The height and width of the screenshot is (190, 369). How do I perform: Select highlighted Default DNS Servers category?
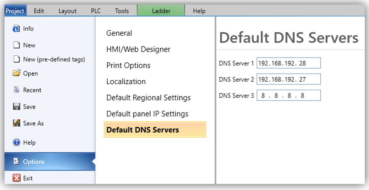(155, 130)
